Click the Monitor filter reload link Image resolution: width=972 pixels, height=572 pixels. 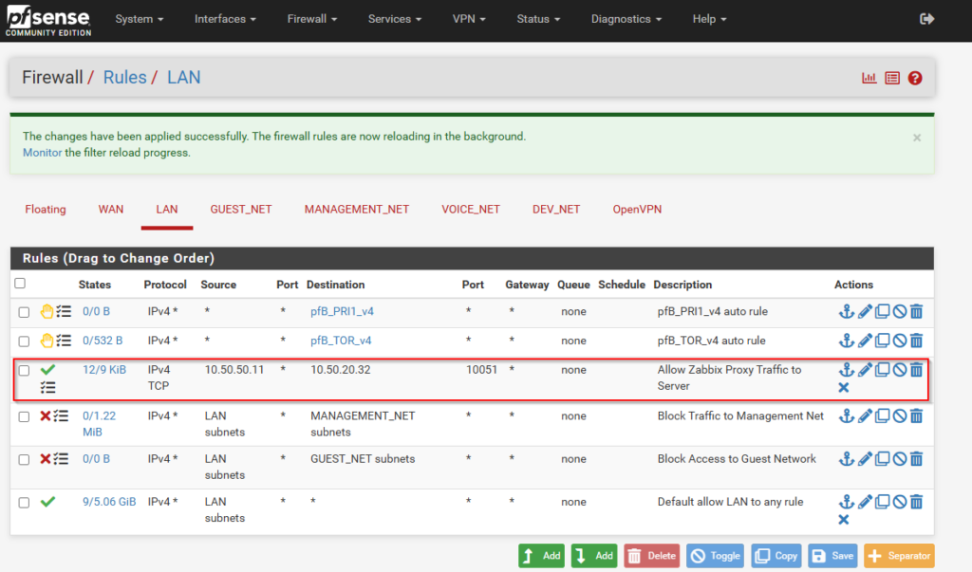click(x=42, y=153)
